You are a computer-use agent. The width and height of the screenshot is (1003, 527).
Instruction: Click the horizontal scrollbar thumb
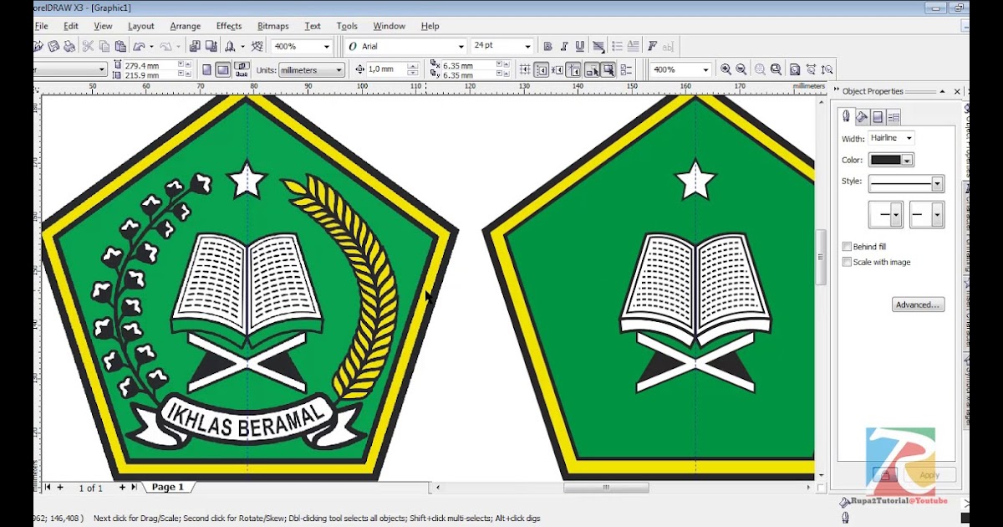606,487
